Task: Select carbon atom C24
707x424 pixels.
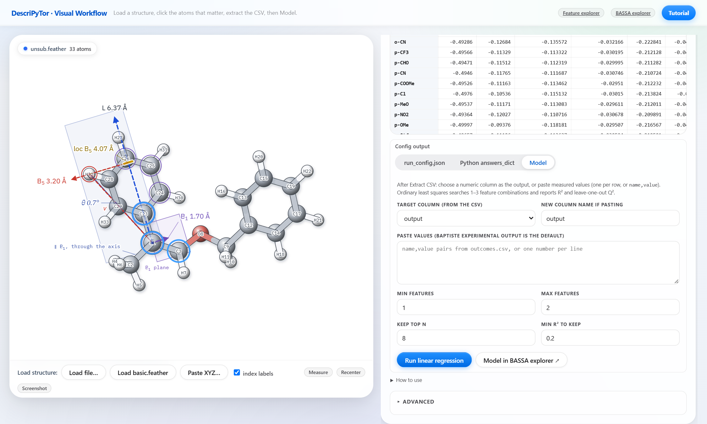Action: [x=160, y=193]
